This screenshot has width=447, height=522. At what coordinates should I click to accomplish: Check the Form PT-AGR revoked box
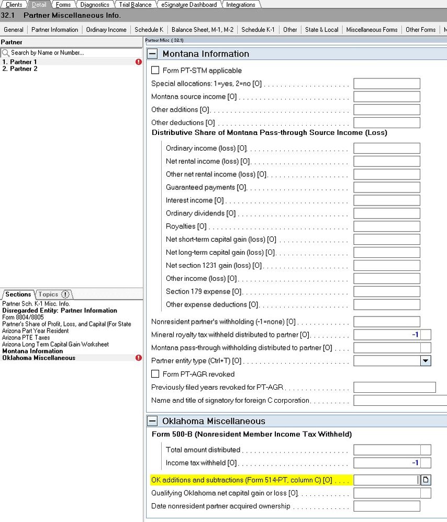pyautogui.click(x=154, y=374)
